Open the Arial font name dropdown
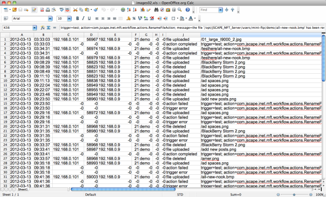The height and width of the screenshot is (197, 326). (x=50, y=18)
